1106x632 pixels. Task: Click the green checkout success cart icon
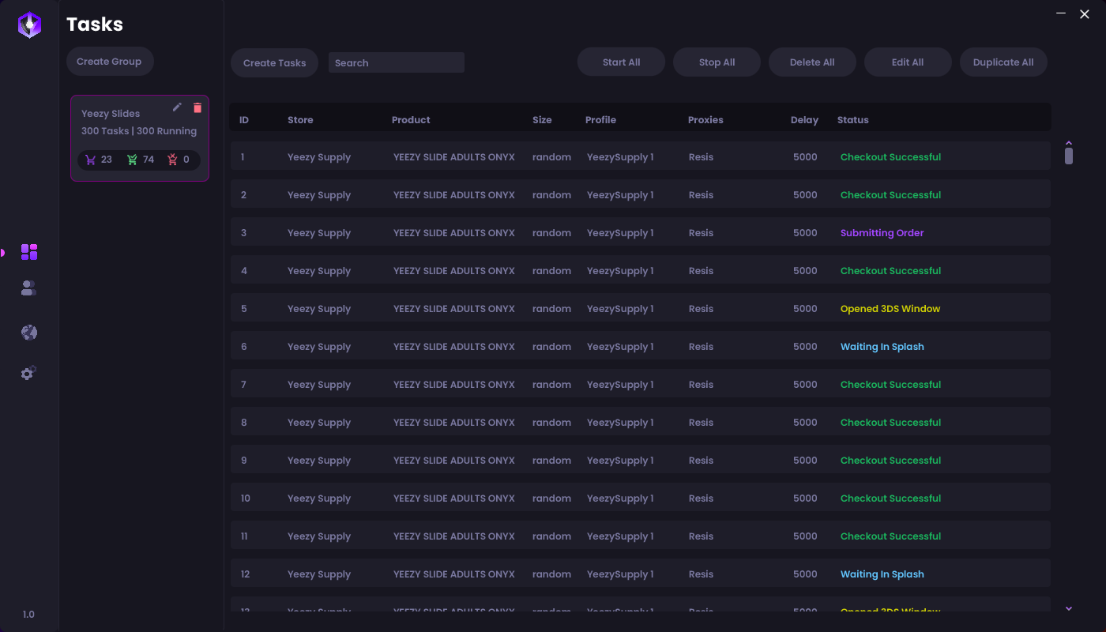coord(132,160)
